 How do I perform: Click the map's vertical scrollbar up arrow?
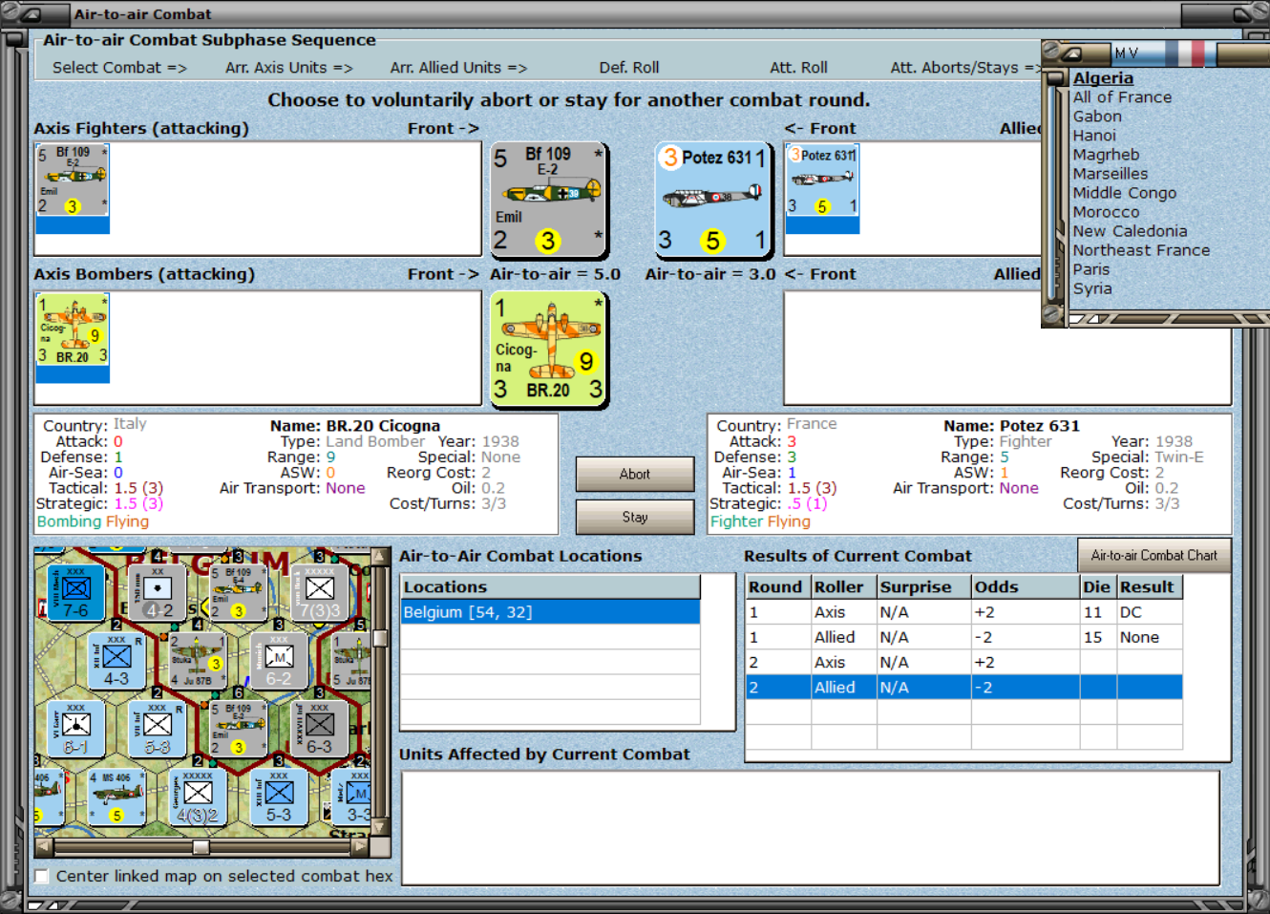(380, 556)
